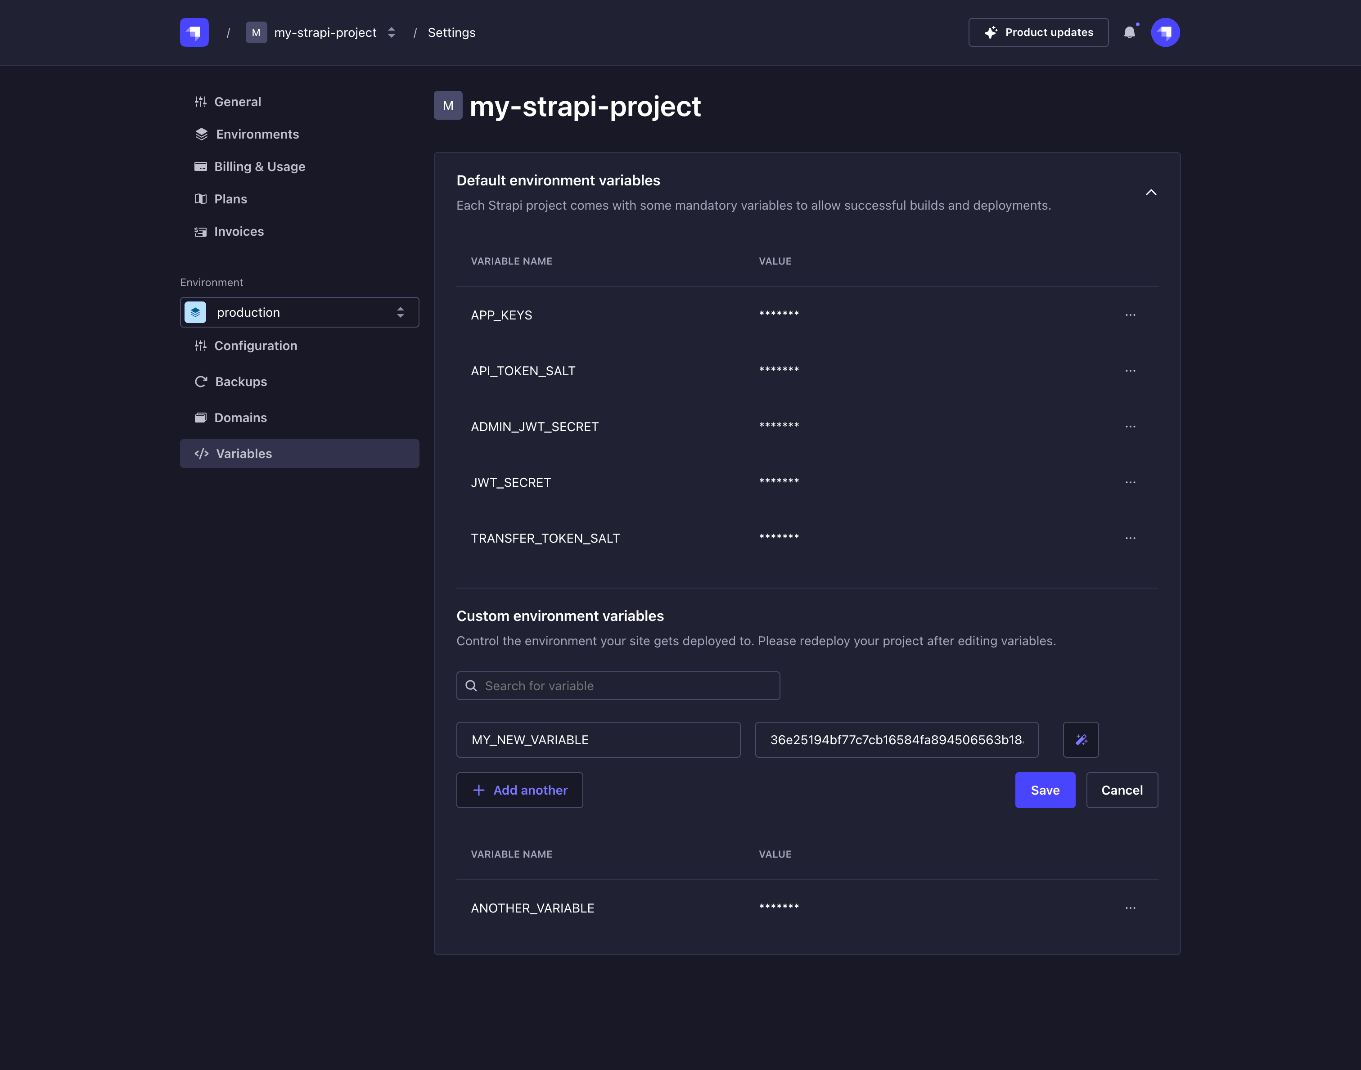Select the Backups refresh icon
The width and height of the screenshot is (1361, 1070).
[201, 381]
